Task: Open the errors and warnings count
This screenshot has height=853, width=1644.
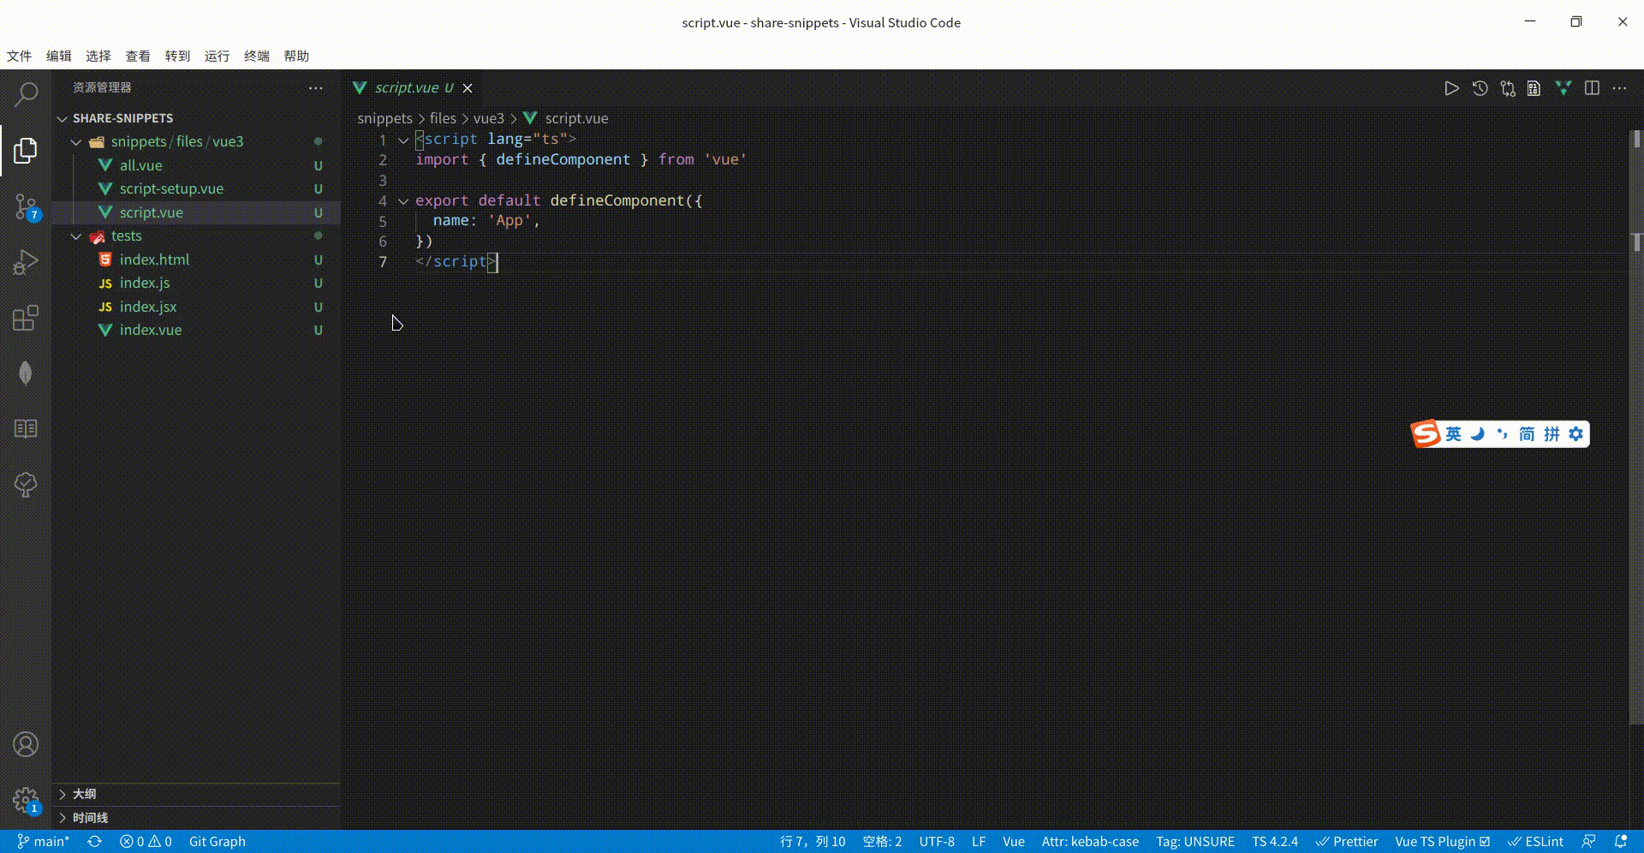Action: coord(146,841)
